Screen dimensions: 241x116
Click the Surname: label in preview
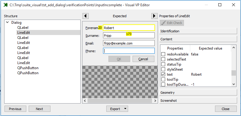click(x=92, y=36)
